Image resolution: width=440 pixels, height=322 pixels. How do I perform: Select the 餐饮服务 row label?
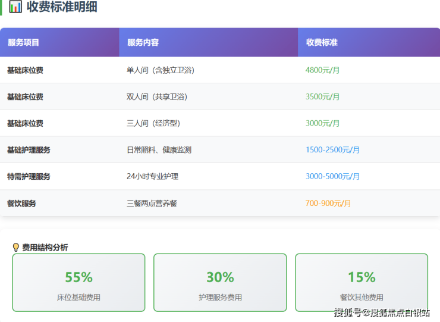point(21,204)
